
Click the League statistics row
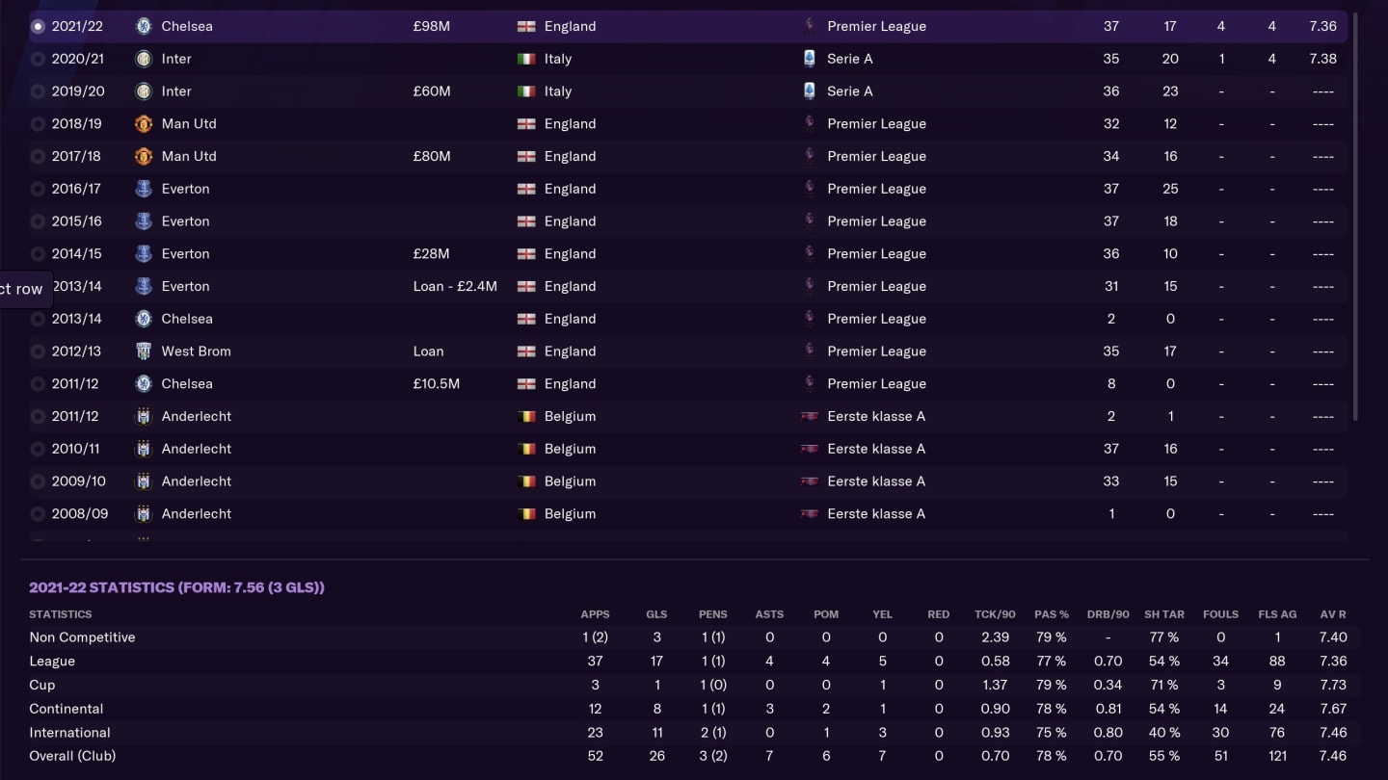click(x=688, y=661)
